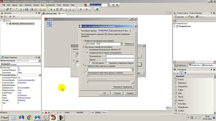This screenshot has width=216, height=121.
Task: Select the arrow pointer in Tool Palette
Action: pos(181,73)
